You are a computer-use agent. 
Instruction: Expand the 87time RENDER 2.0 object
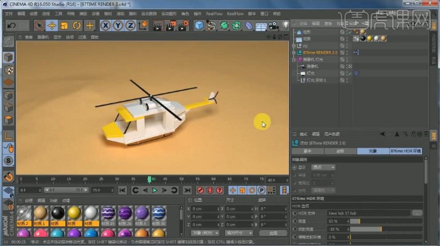(x=294, y=53)
